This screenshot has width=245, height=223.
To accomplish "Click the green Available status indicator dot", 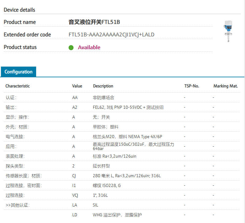I will (x=71, y=47).
